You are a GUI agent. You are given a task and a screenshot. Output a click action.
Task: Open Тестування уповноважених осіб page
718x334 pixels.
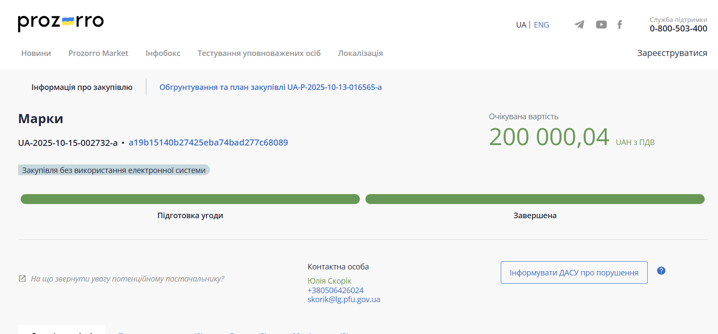259,53
